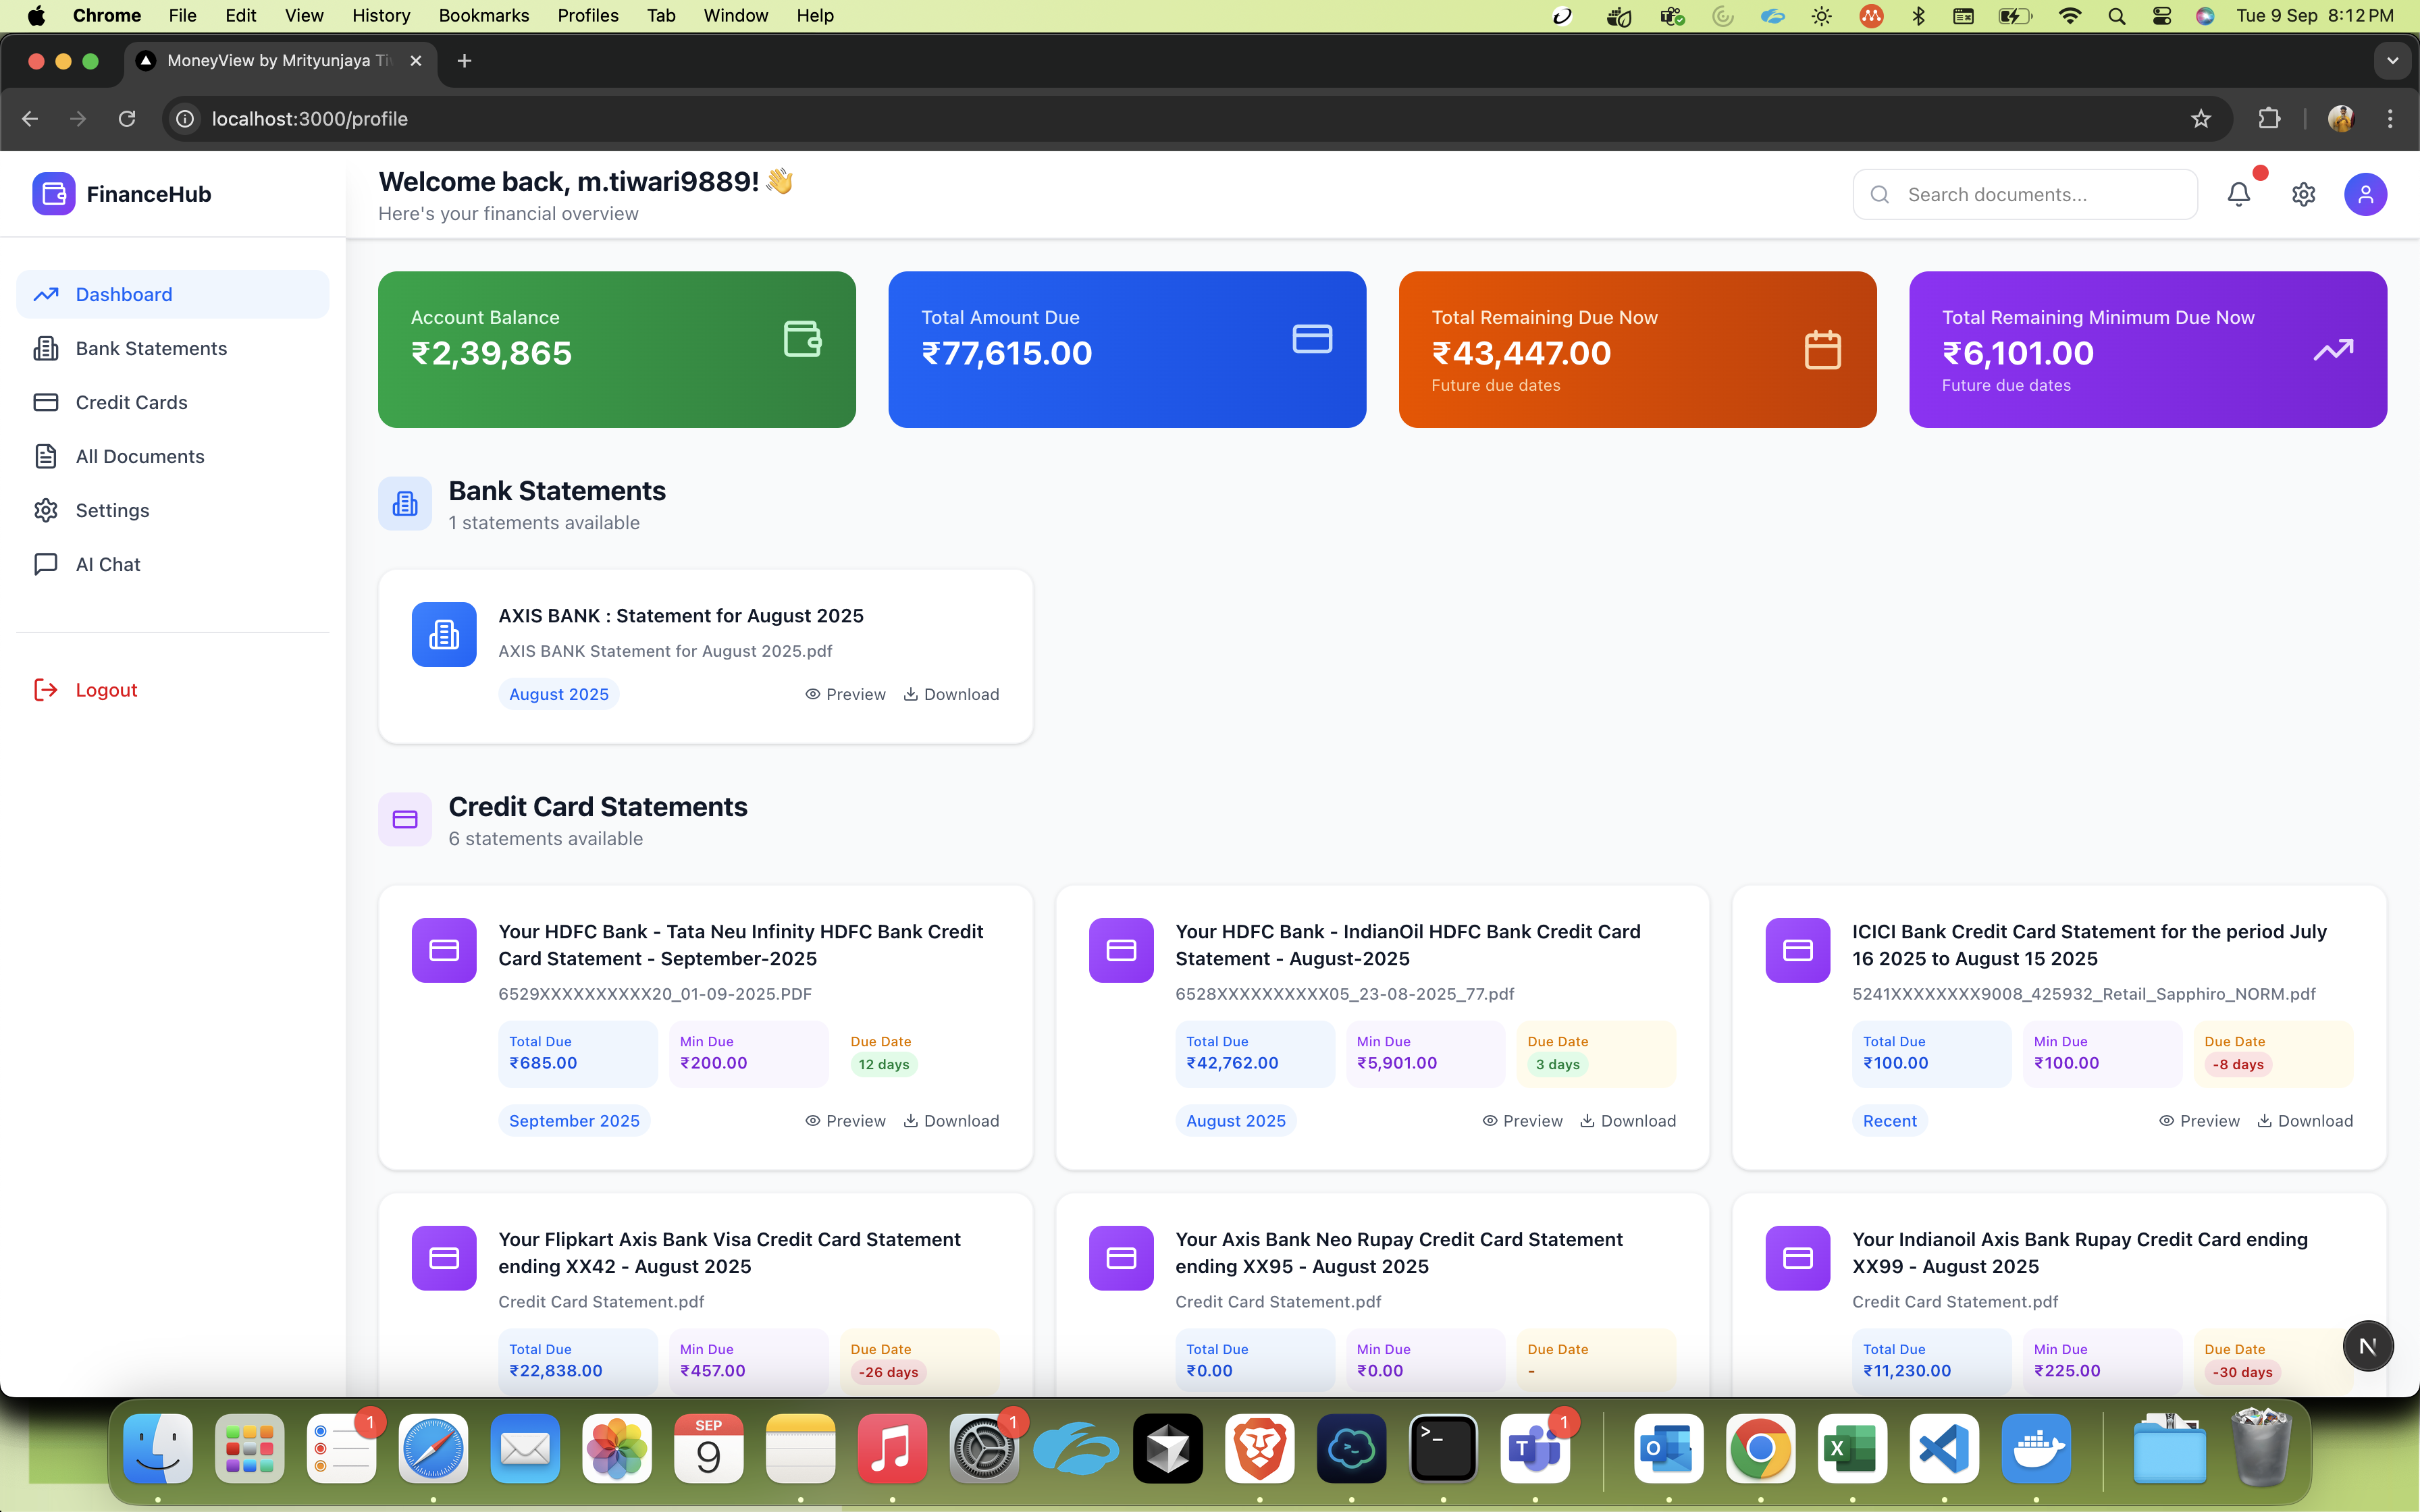This screenshot has width=2420, height=1512.
Task: Launch Visual Studio Code from the Dock
Action: tap(1944, 1448)
